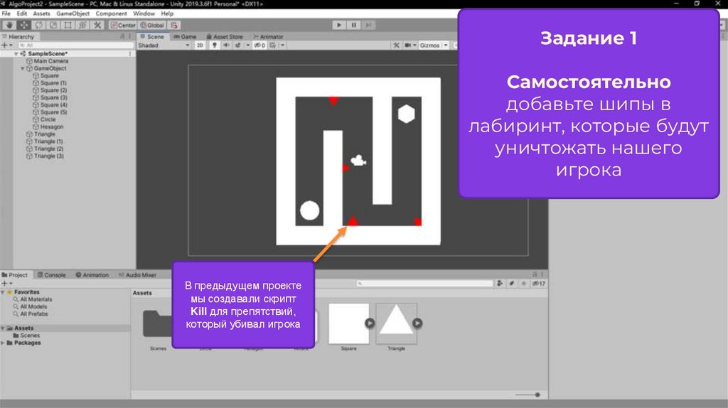This screenshot has height=408, width=728.
Task: Open the Asset Store tab
Action: pos(225,36)
